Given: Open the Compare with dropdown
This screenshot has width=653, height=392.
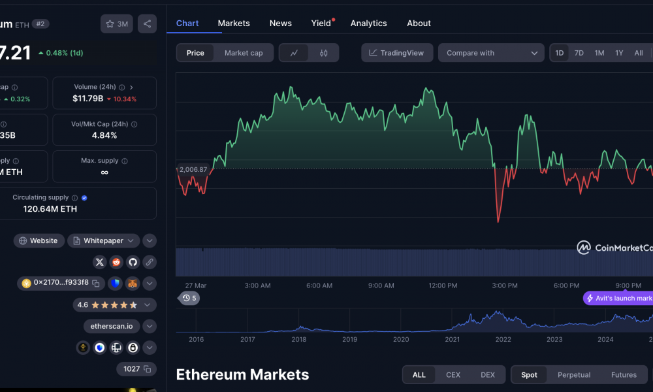Looking at the screenshot, I should tap(491, 53).
